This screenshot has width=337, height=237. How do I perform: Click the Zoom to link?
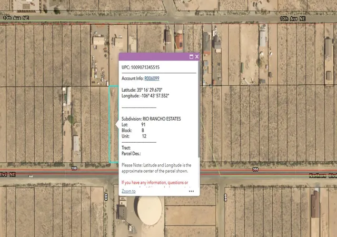128,191
